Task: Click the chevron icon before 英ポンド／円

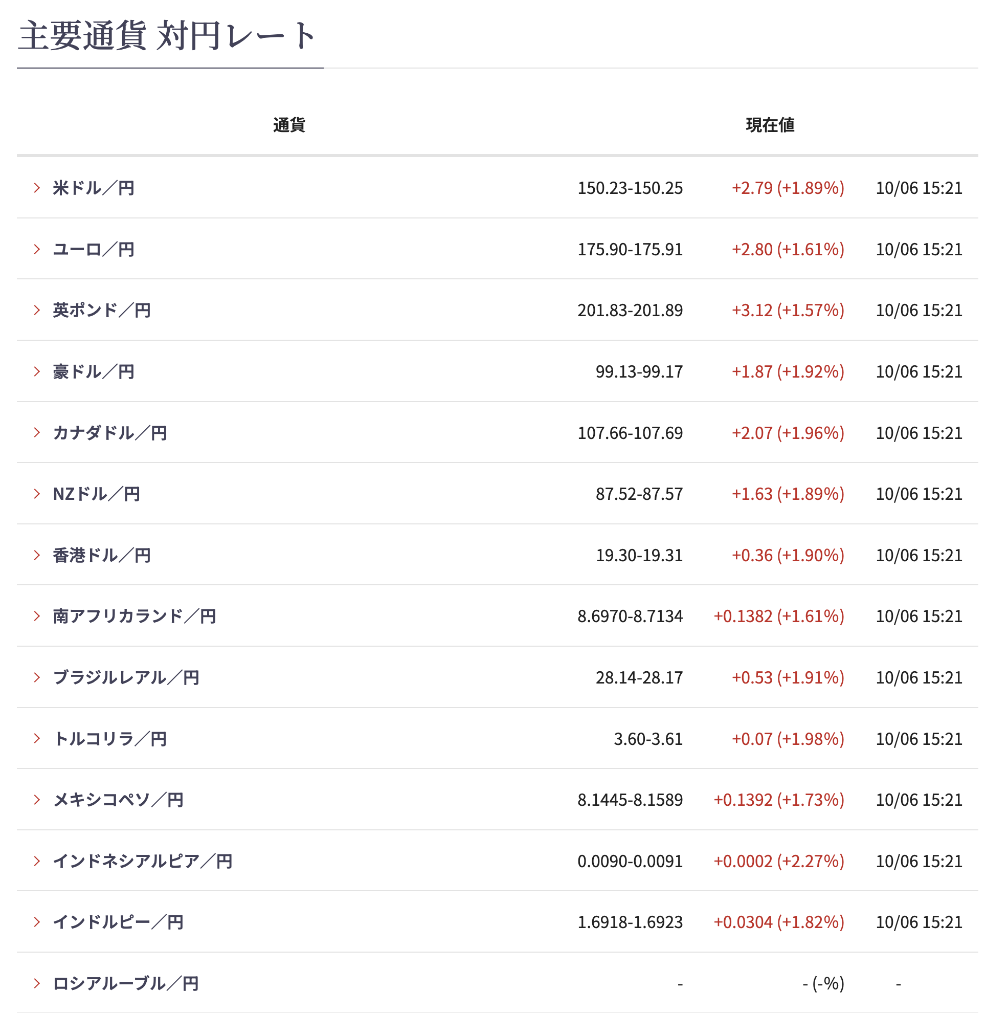Action: click(x=37, y=310)
